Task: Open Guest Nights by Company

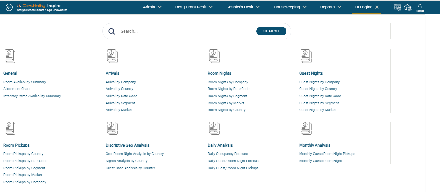Action: tap(319, 82)
